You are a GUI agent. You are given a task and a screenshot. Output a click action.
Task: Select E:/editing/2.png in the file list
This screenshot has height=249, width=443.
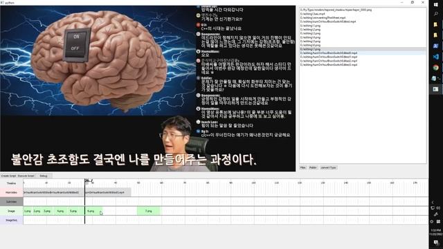[x=363, y=29]
